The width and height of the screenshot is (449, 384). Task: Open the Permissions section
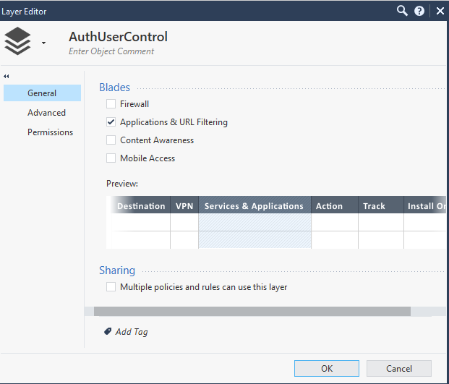[x=50, y=132]
